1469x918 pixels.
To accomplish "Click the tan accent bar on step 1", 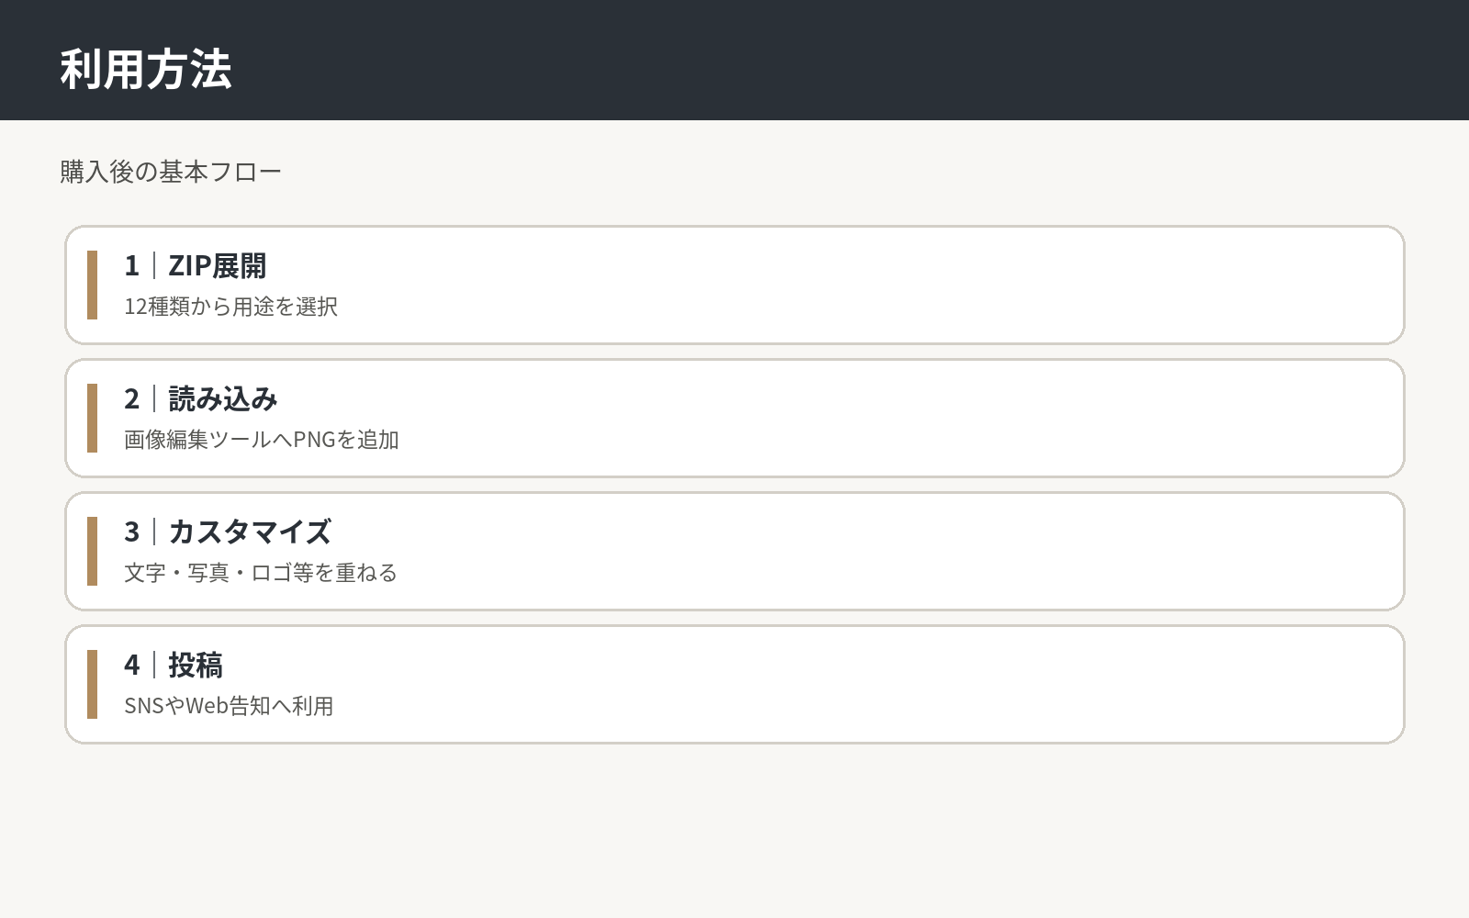I will click(92, 285).
